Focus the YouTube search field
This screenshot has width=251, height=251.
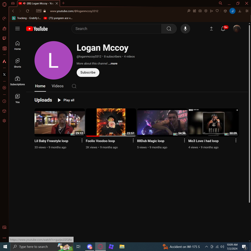tap(116, 29)
